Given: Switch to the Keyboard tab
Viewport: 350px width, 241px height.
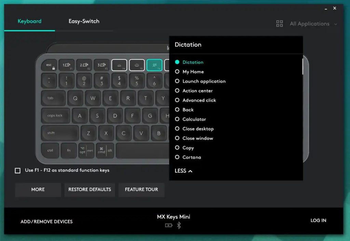Looking at the screenshot, I should click(x=29, y=21).
